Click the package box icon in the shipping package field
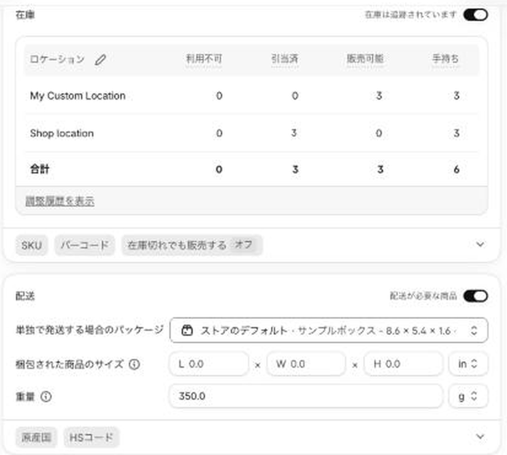507x455 pixels. tap(187, 330)
